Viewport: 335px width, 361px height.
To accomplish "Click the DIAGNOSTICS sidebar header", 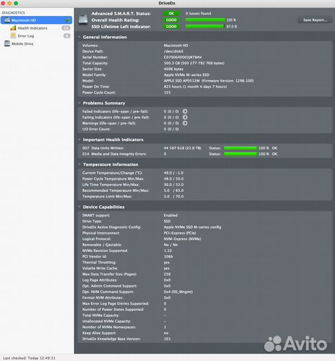I will pos(13,13).
